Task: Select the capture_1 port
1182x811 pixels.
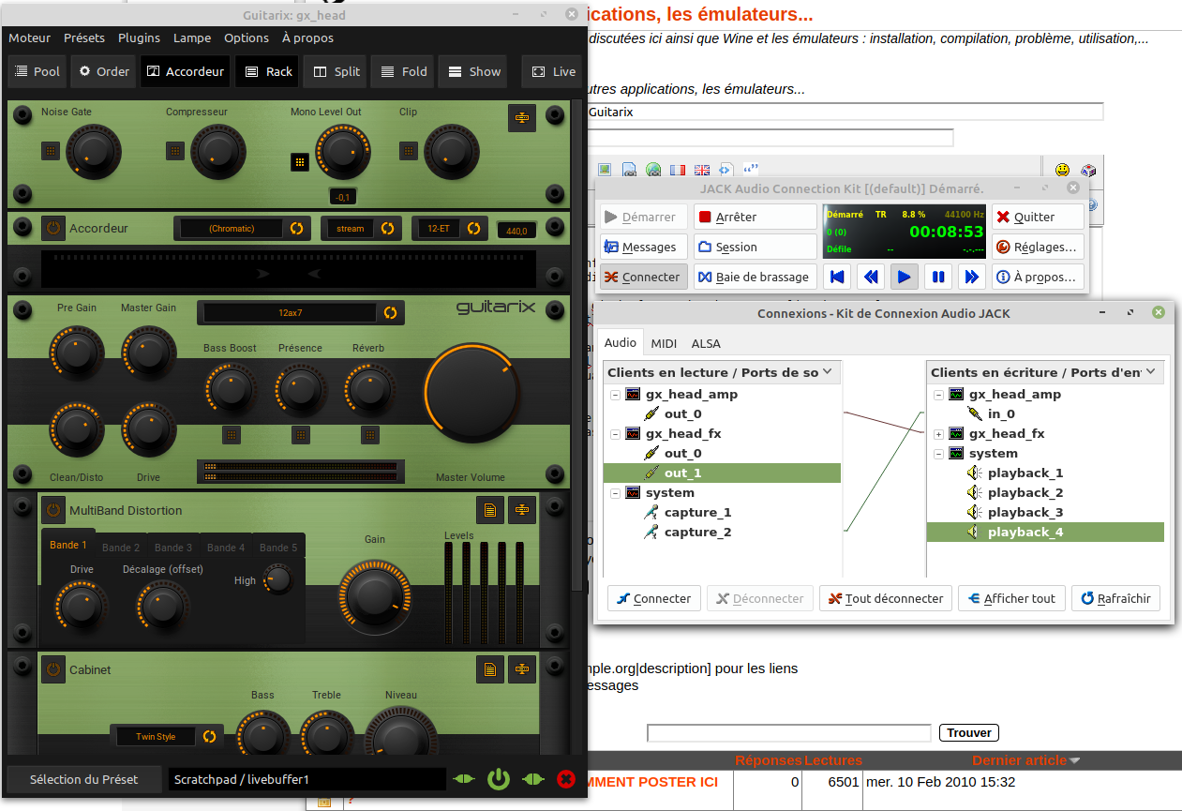Action: (x=697, y=513)
